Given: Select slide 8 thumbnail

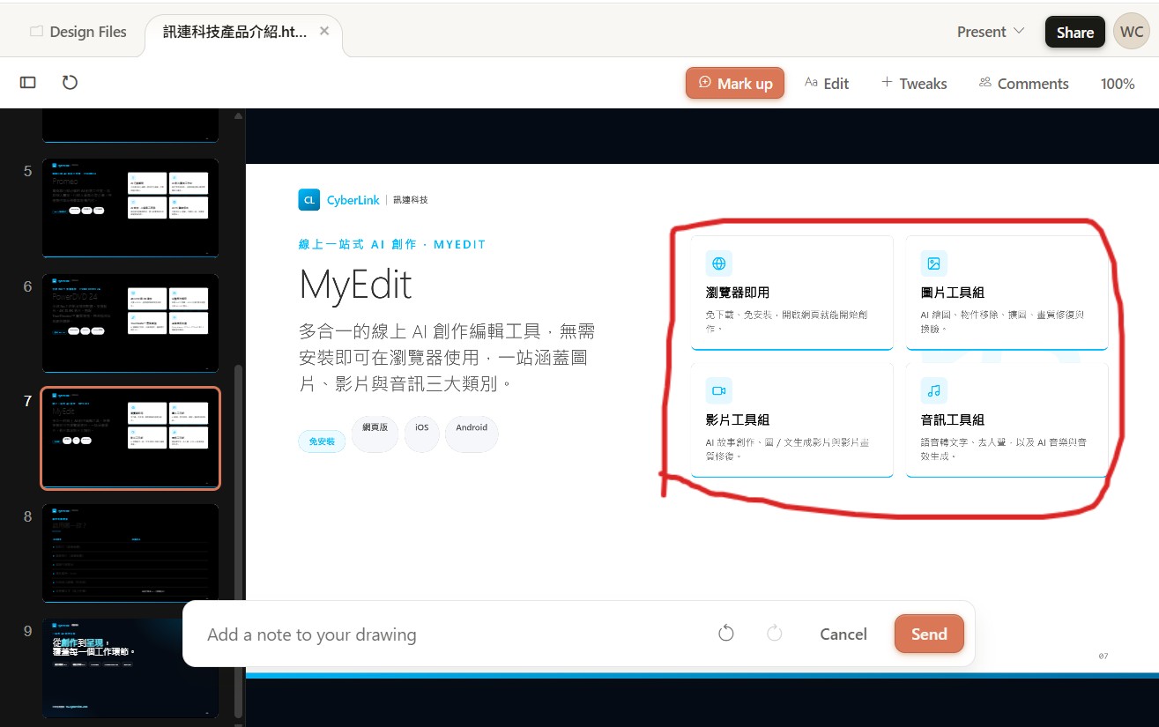Looking at the screenshot, I should 130,553.
